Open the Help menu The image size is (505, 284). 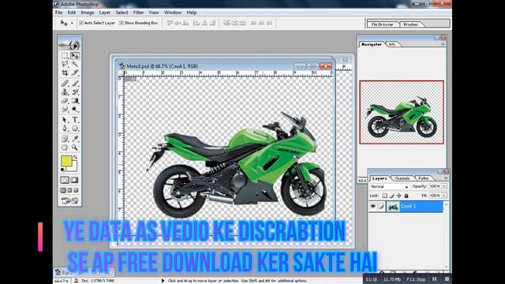[x=192, y=13]
